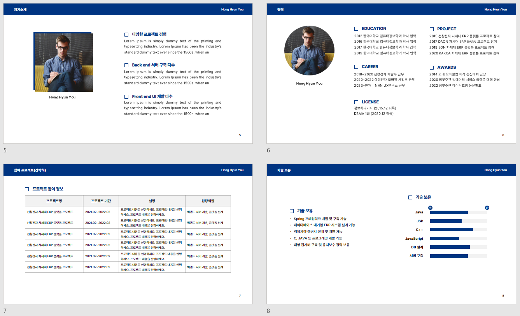The image size is (520, 316).
Task: Click 'DBMA 1급 (2020.12 취득)' license line
Action: [x=374, y=114]
